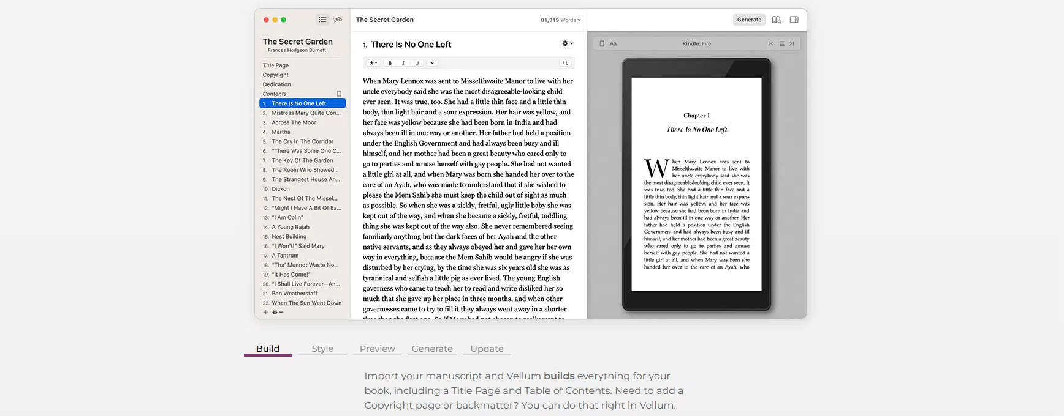Switch to the Update tab

487,349
